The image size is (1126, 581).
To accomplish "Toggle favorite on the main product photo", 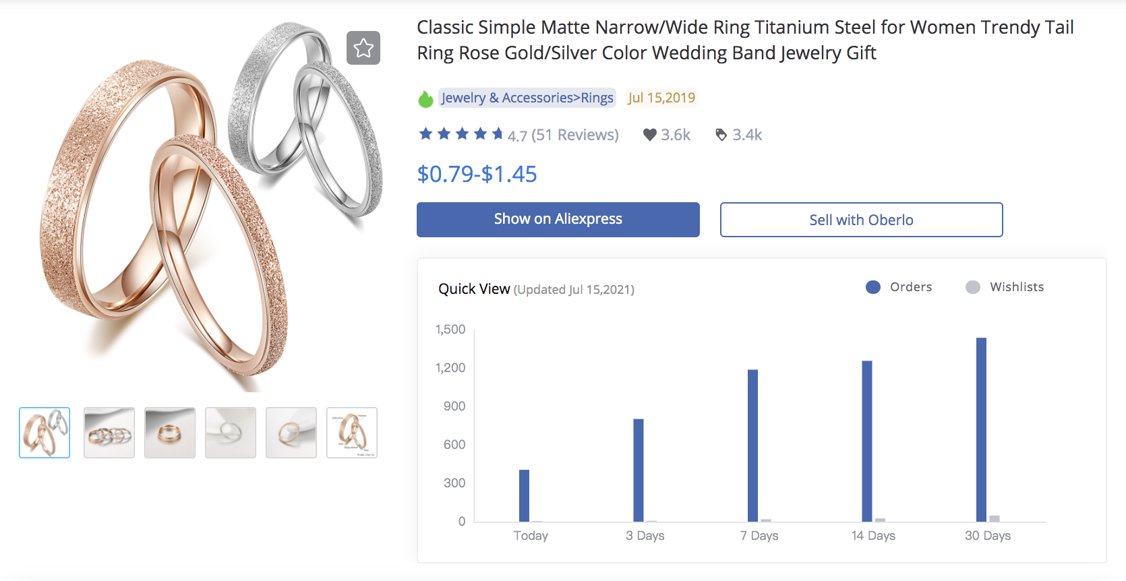I will pyautogui.click(x=363, y=48).
